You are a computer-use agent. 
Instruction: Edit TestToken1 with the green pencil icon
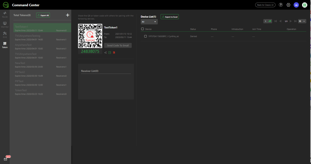click(110, 52)
